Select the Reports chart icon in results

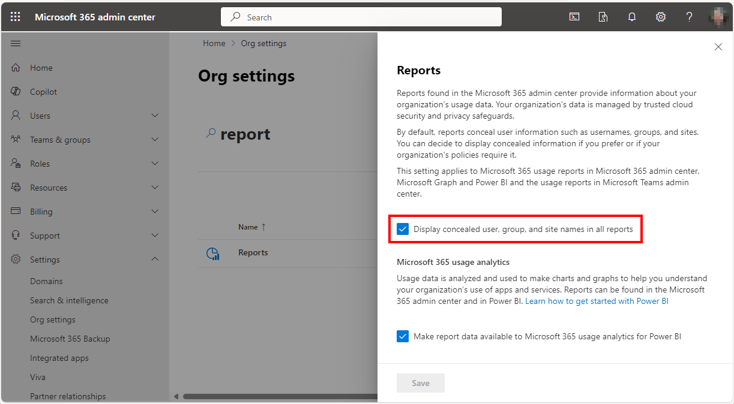213,253
